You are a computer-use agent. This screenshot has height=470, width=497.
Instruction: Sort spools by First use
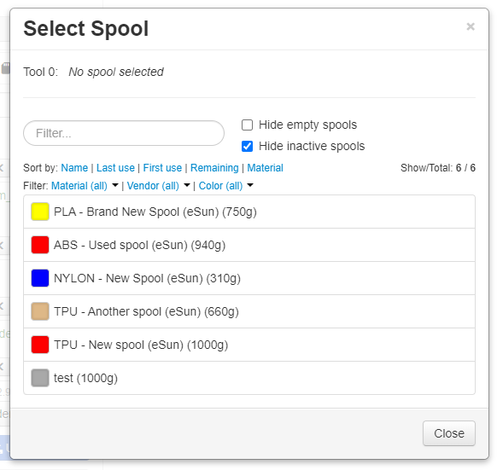162,168
